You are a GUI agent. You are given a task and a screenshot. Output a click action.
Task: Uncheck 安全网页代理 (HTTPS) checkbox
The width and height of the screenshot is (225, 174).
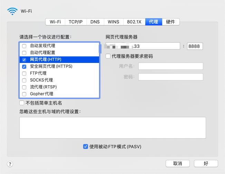click(x=24, y=67)
